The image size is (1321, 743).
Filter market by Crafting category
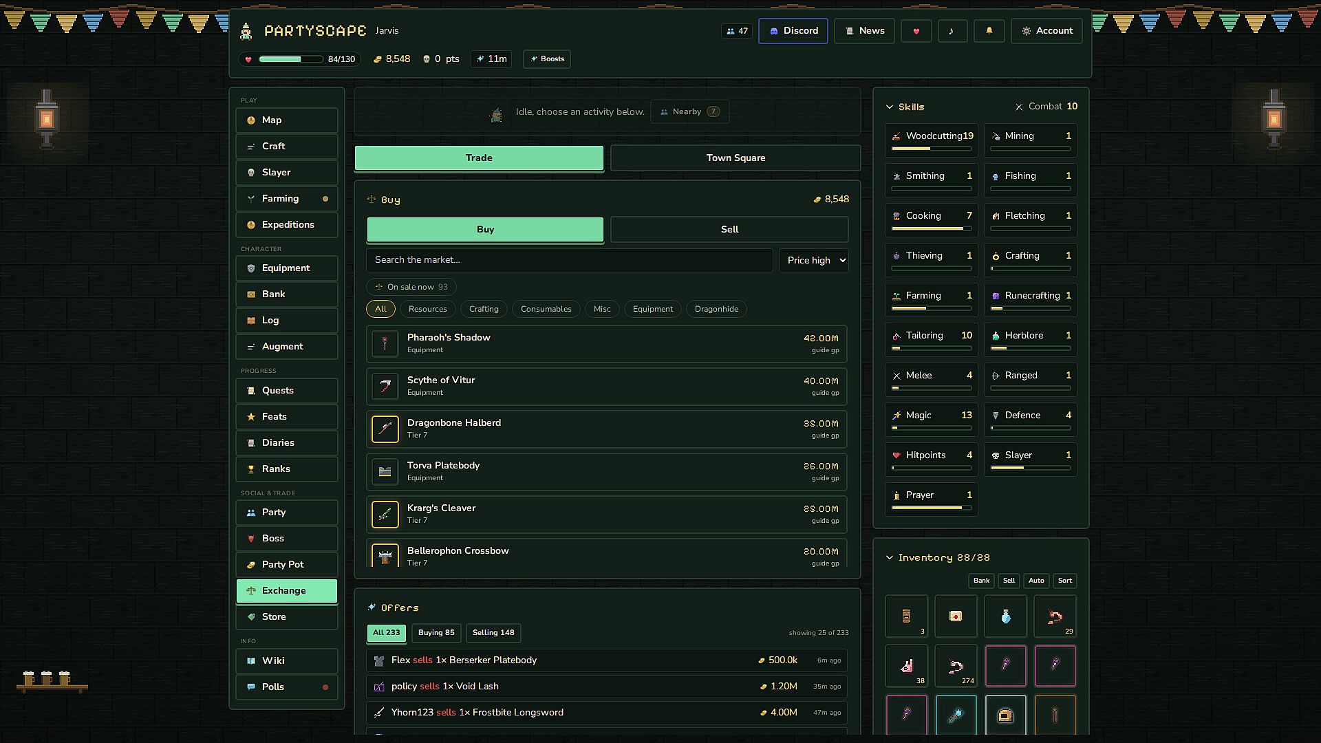[484, 309]
